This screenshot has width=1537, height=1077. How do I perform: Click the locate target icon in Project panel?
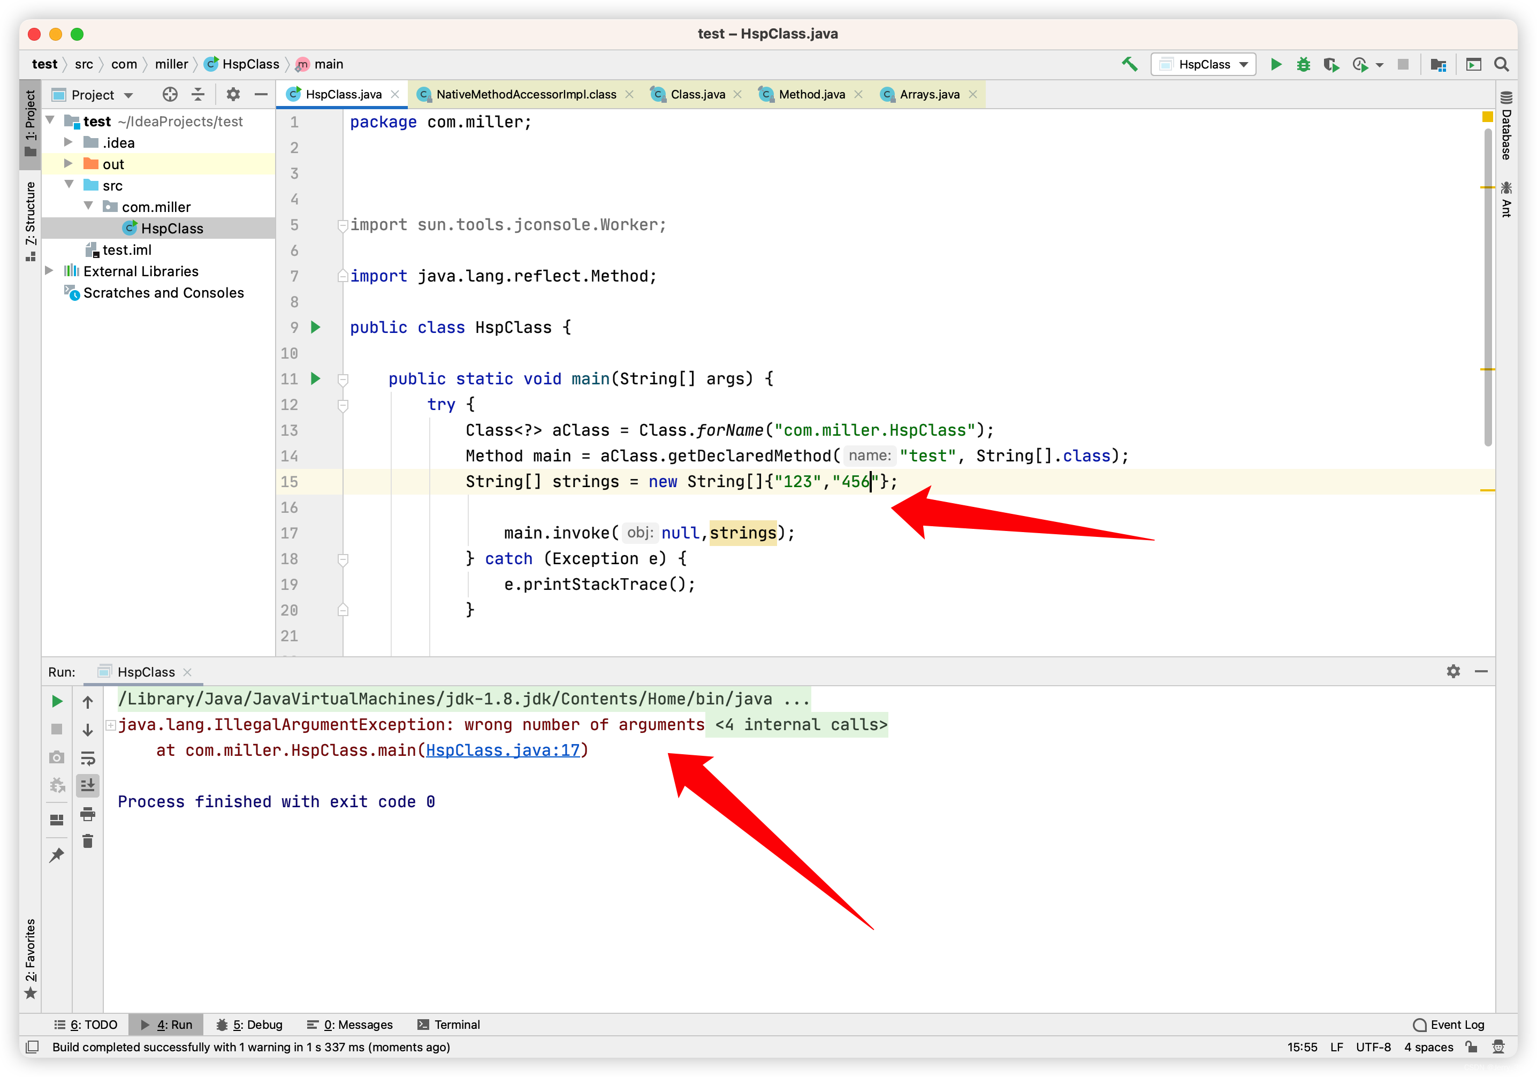point(170,94)
